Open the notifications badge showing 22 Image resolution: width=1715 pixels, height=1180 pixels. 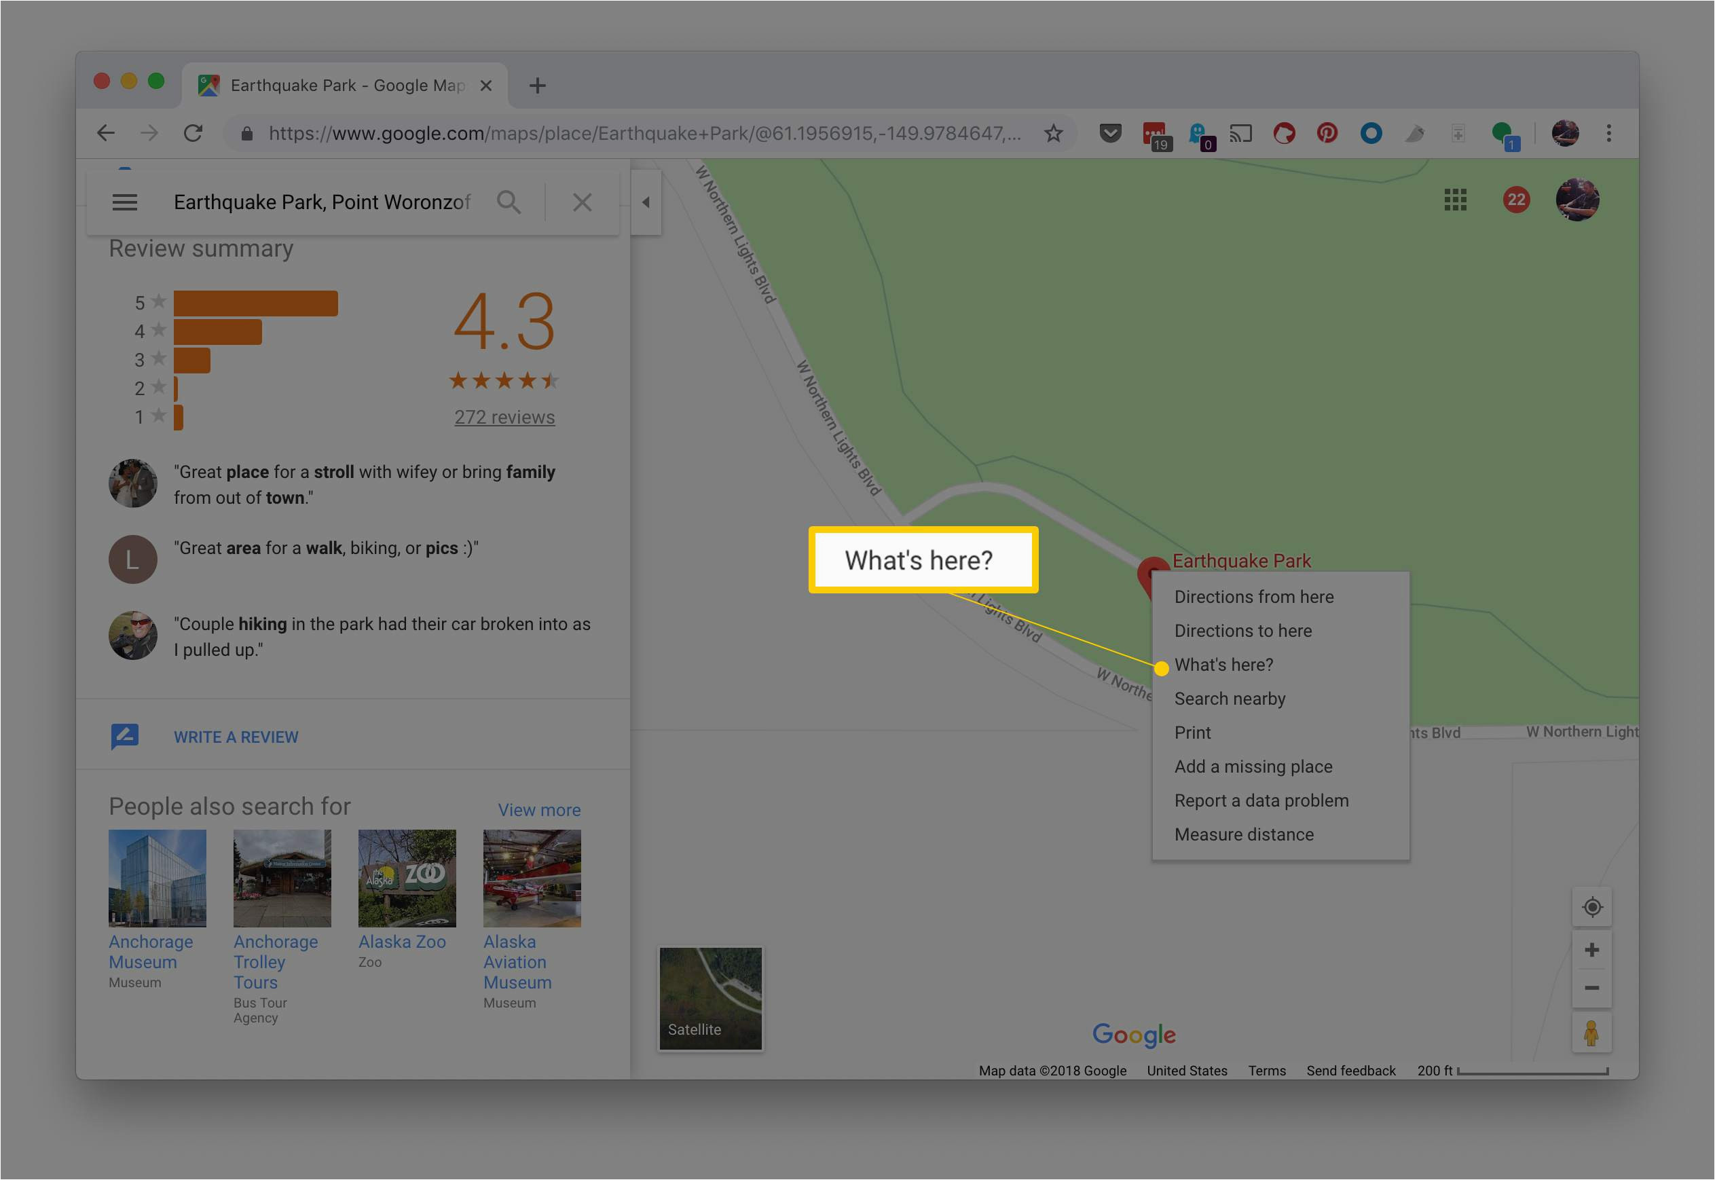pyautogui.click(x=1516, y=200)
